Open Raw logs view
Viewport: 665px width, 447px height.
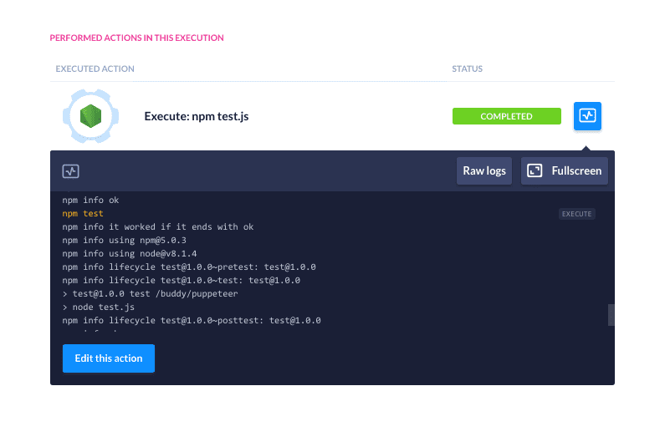[484, 170]
